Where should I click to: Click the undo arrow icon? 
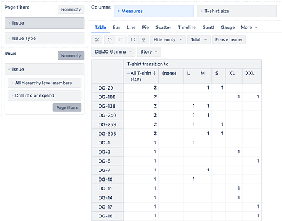point(110,39)
